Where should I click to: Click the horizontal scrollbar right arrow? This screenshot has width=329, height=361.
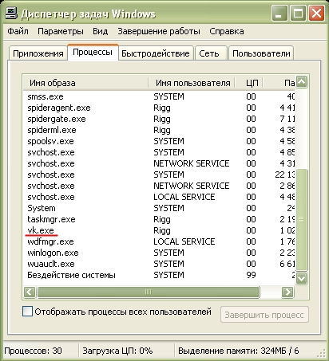coord(287,292)
